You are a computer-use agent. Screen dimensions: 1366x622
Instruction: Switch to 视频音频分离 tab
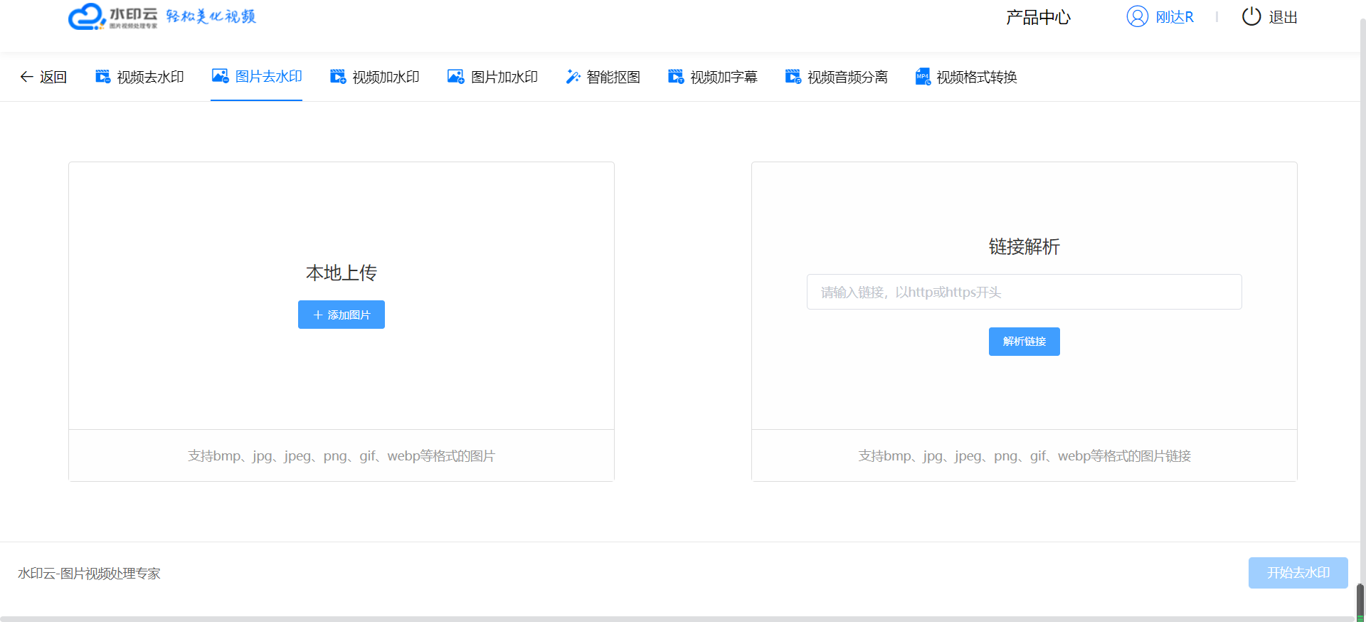(836, 77)
